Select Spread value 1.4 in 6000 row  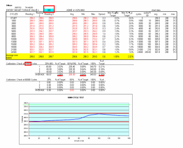pyautogui.click(x=104, y=34)
